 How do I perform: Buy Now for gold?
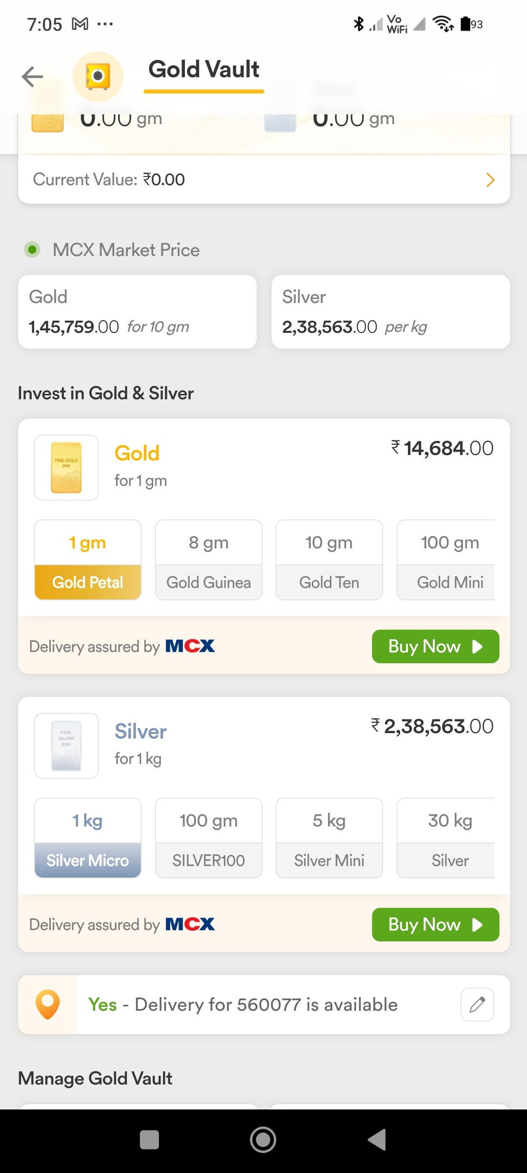pos(436,646)
